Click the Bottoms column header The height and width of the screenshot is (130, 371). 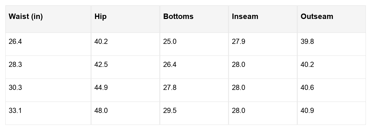[178, 17]
